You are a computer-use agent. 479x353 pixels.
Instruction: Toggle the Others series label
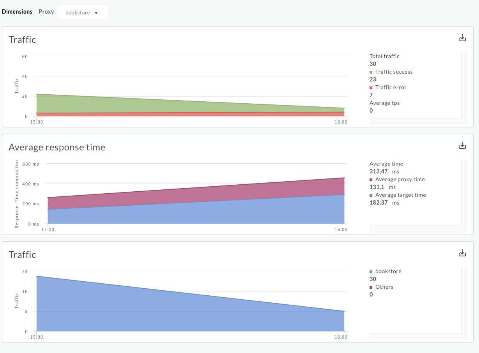point(384,287)
